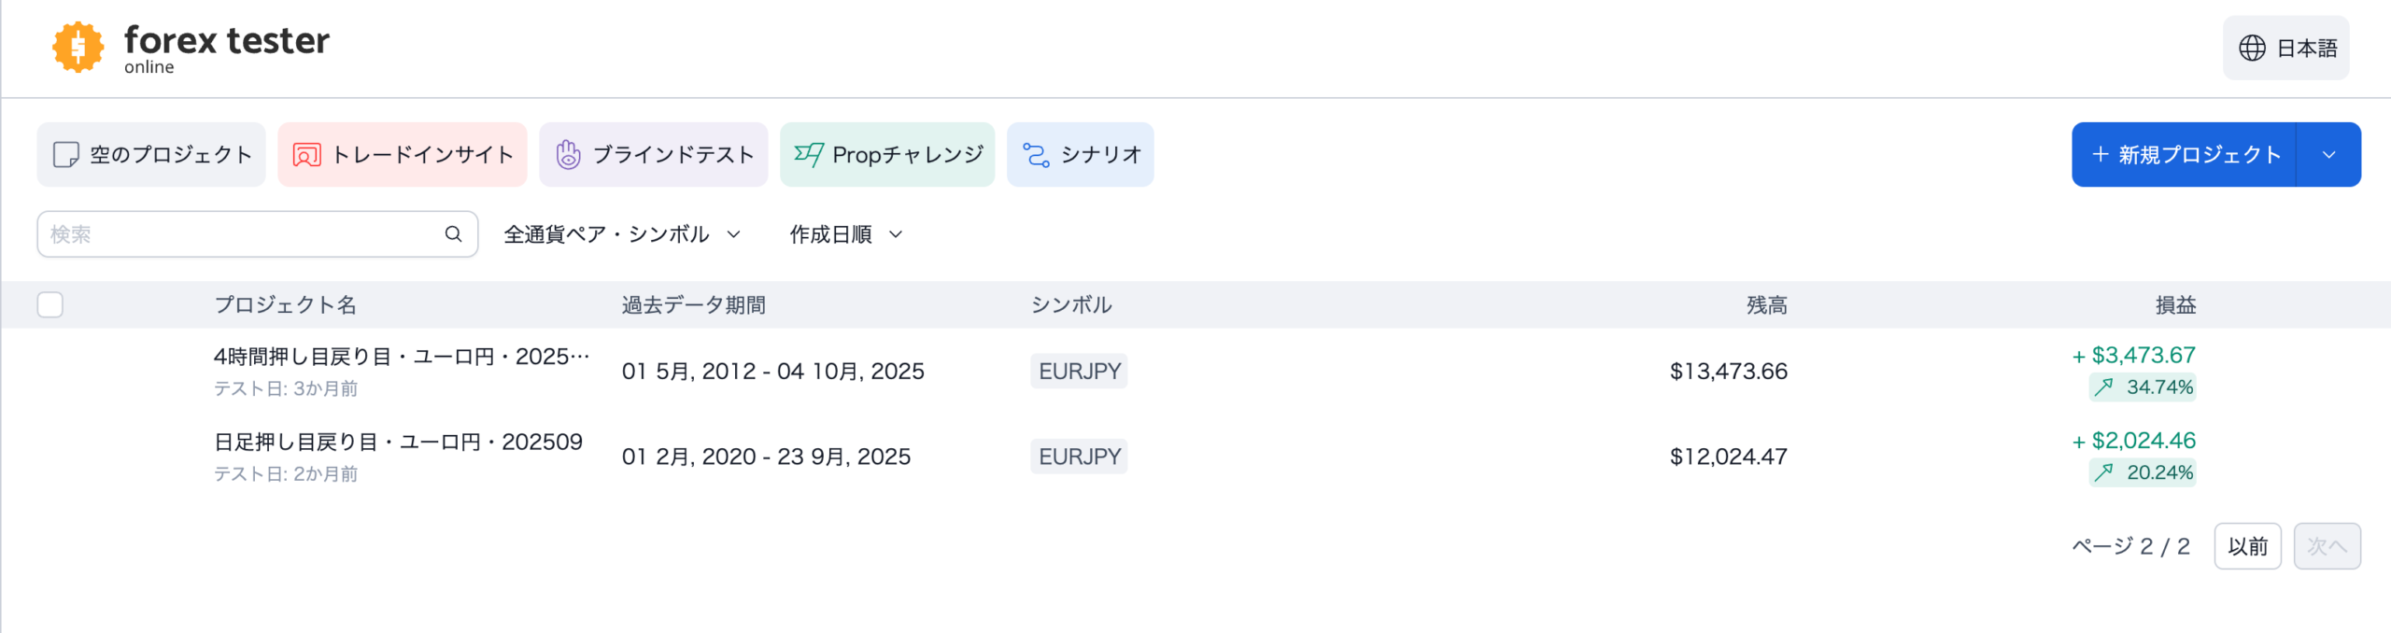Open the 日足押し目戻り目・ユーロ円・202509 project
Screen dimensions: 2391x633
click(398, 443)
